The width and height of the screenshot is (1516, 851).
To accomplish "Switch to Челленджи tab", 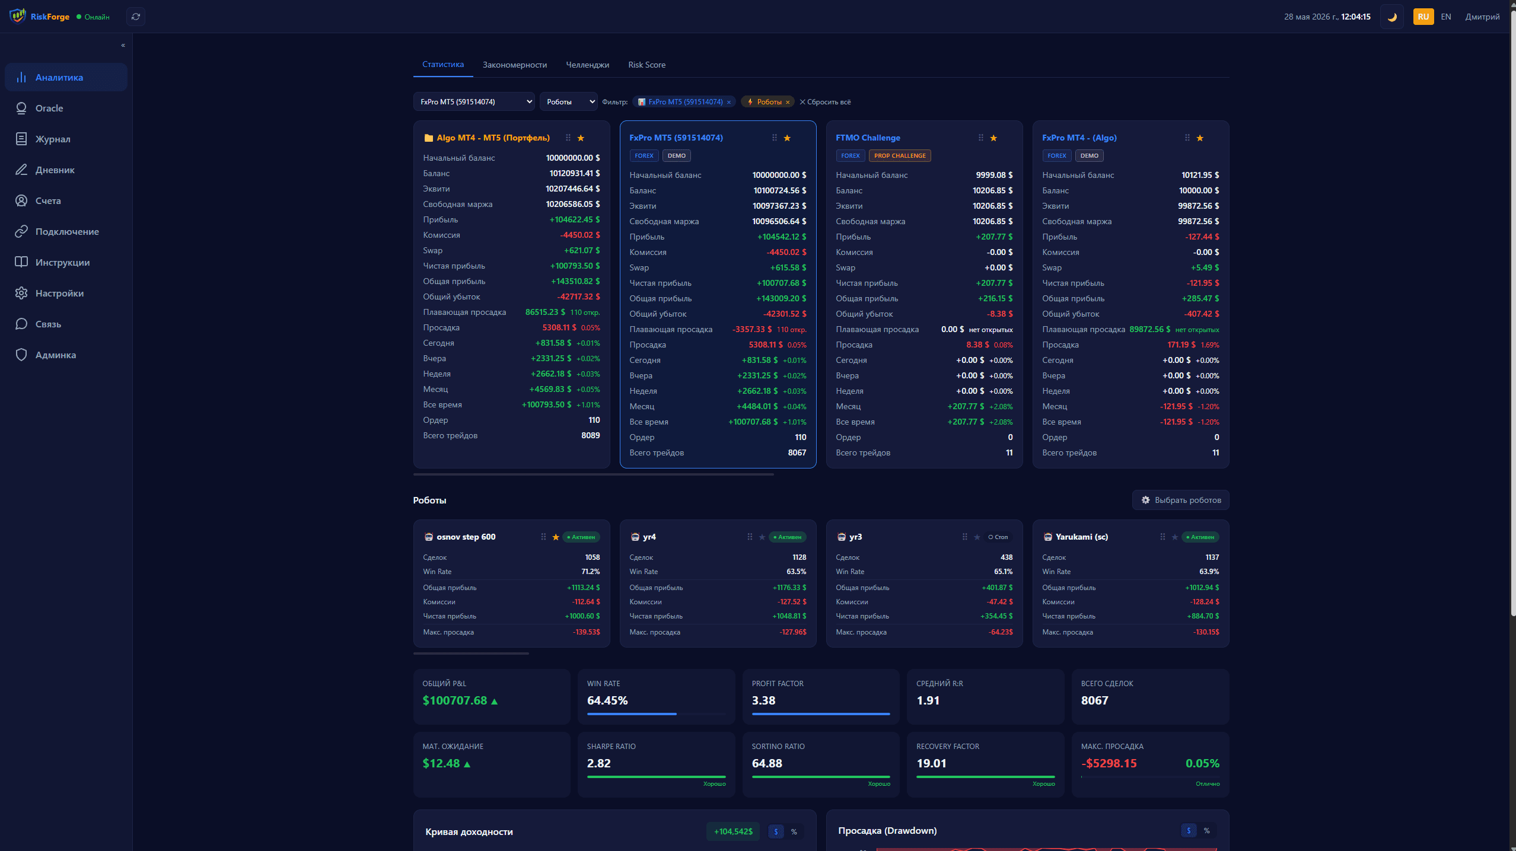I will click(x=587, y=65).
